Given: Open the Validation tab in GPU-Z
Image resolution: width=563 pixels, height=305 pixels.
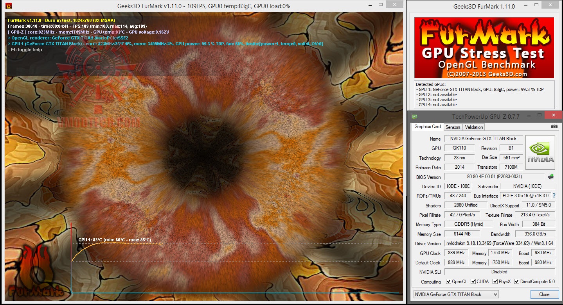Looking at the screenshot, I should tap(474, 127).
